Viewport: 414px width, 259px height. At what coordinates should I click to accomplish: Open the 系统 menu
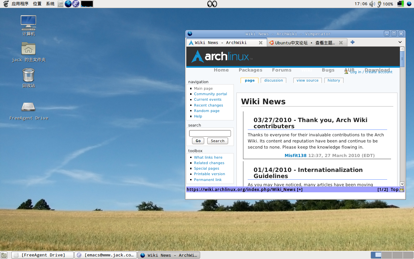pos(50,4)
